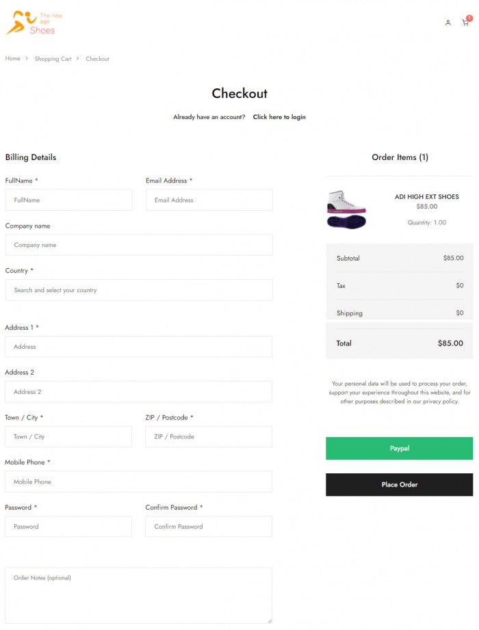Focus the Address 2 field
Image resolution: width=479 pixels, height=630 pixels.
coord(138,392)
